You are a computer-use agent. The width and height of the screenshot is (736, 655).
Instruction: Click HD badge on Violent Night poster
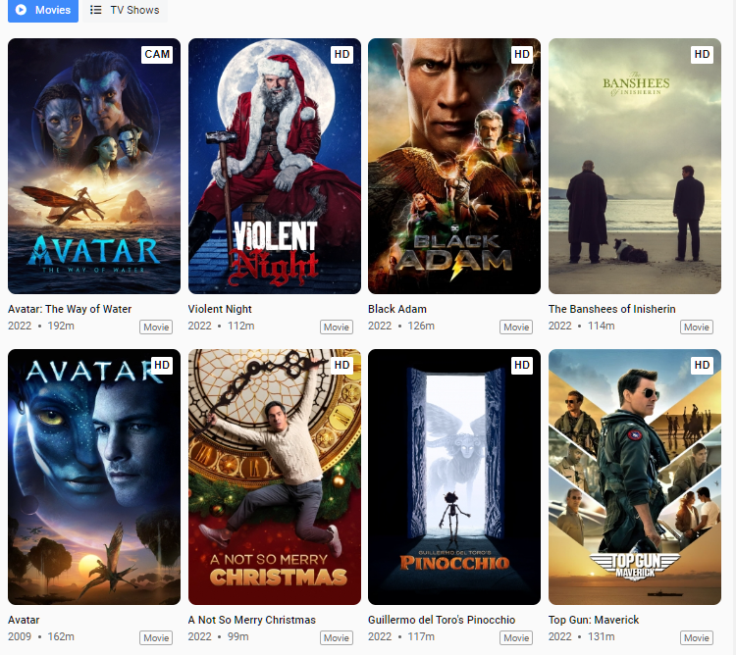click(x=342, y=54)
